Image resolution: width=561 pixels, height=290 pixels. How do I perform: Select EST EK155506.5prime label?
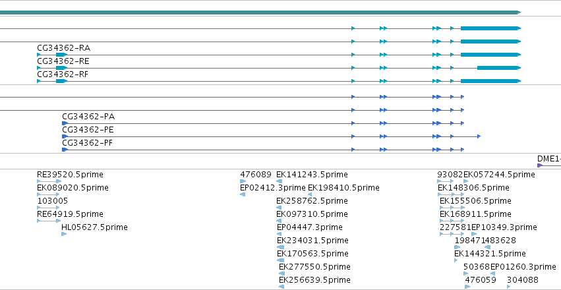[x=475, y=201]
